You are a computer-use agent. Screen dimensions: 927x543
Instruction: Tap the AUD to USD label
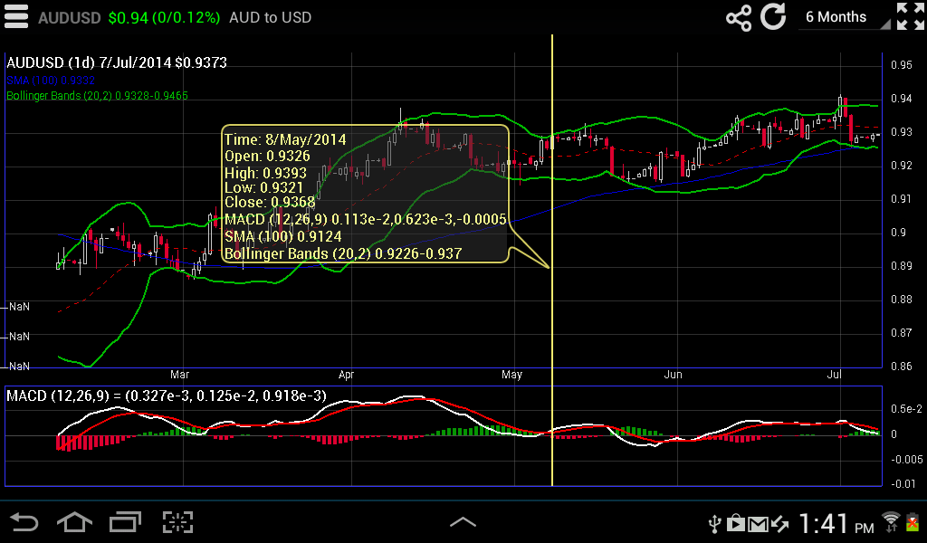click(x=269, y=16)
